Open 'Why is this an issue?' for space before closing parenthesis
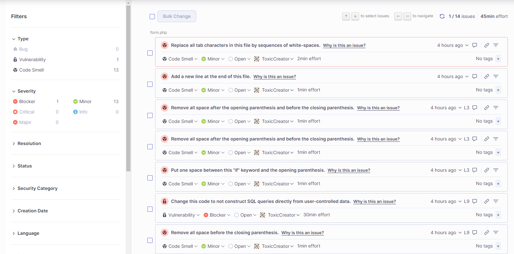The image size is (514, 254). [303, 233]
